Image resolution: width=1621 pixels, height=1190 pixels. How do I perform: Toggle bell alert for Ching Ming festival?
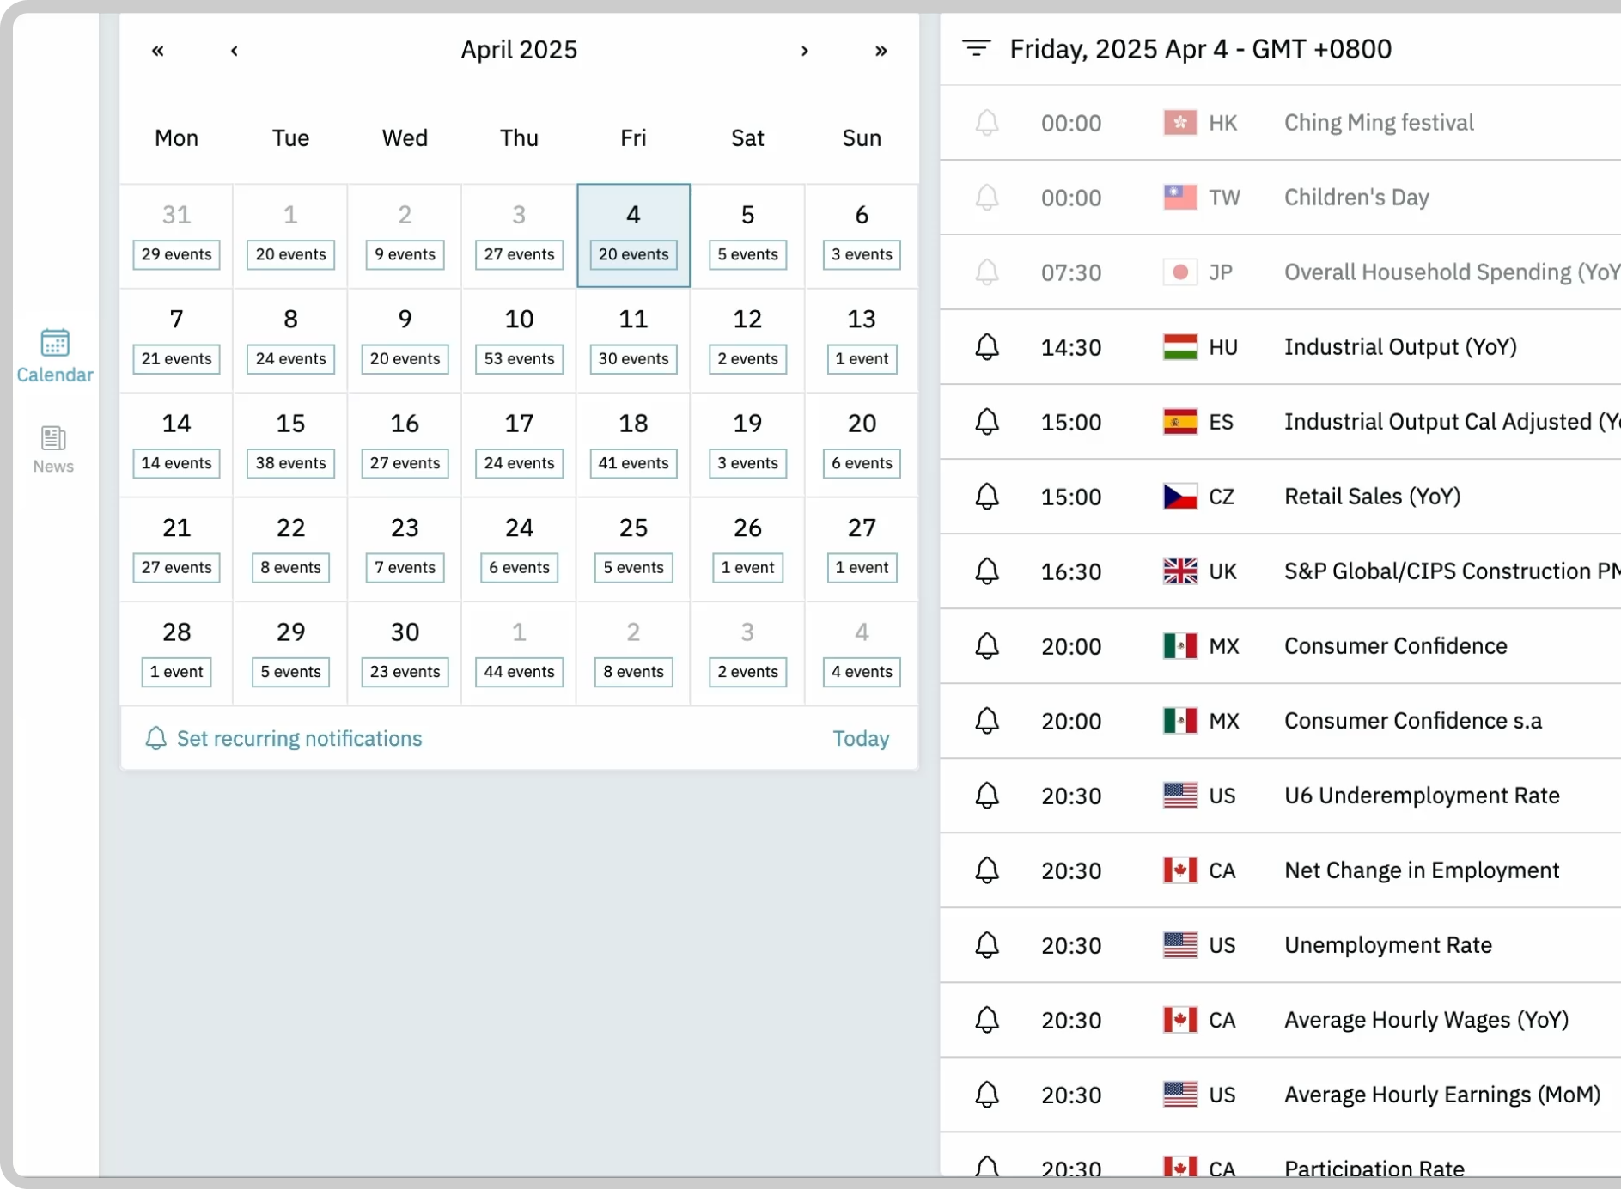[987, 123]
